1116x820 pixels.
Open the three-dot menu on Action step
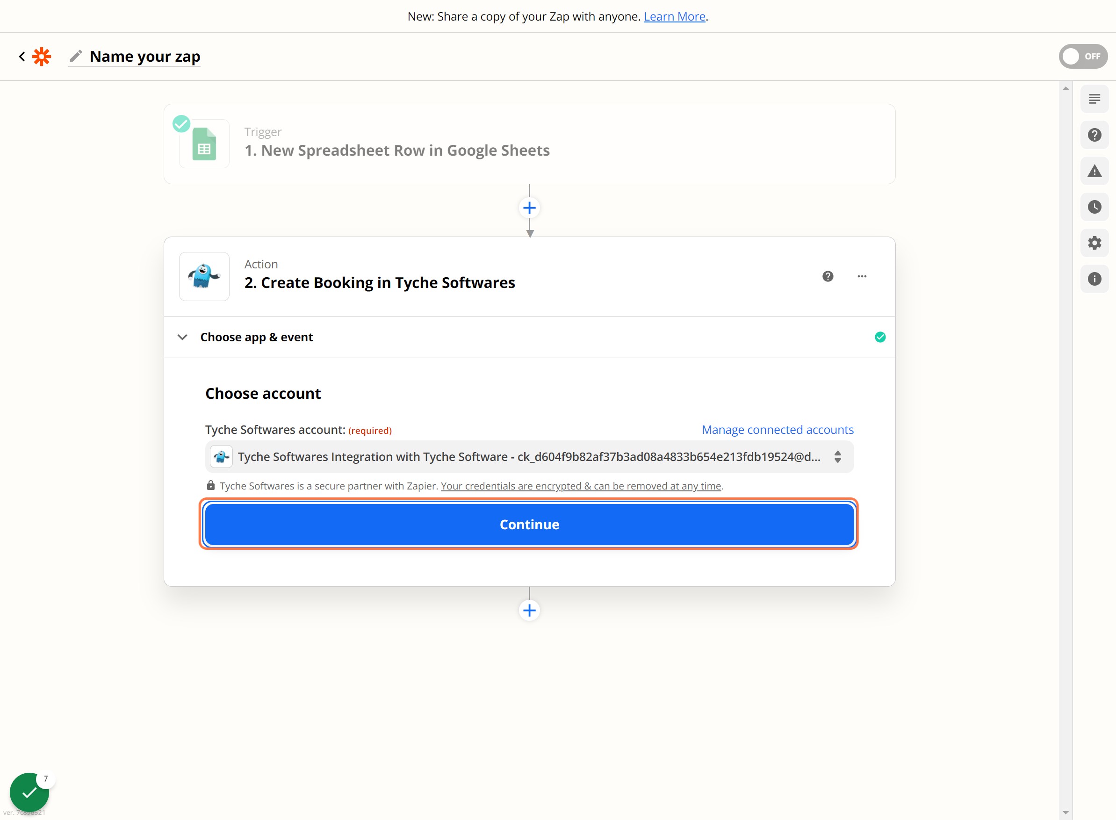[862, 276]
